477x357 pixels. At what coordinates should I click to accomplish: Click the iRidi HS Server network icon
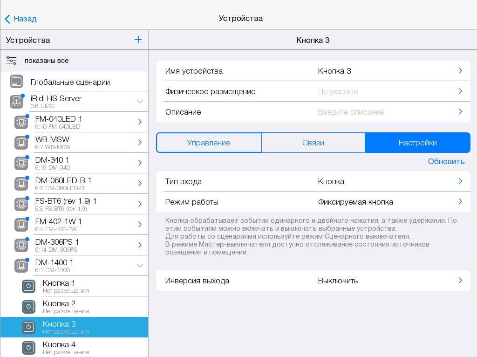coord(17,102)
